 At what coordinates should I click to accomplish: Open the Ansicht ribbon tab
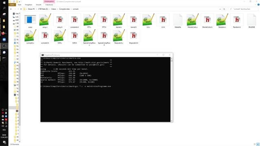(39, 4)
